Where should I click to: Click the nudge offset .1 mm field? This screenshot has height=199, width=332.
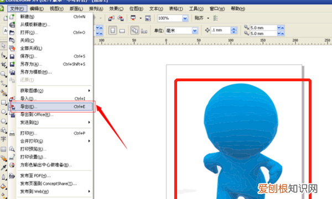click(221, 30)
